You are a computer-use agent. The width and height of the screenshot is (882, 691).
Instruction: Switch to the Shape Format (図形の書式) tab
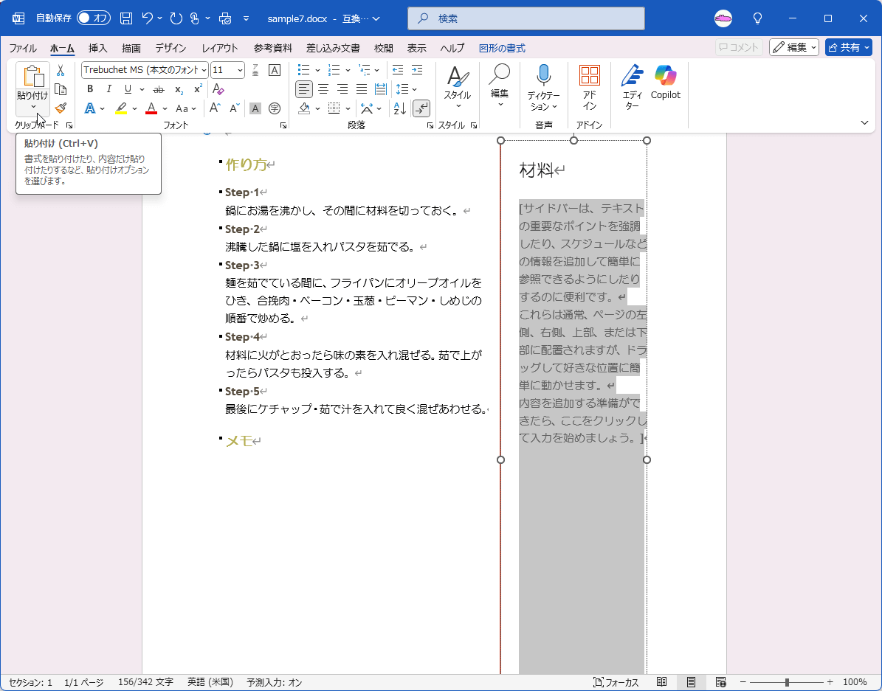click(502, 48)
